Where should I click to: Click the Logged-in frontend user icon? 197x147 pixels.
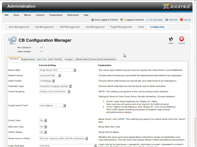[93, 20]
